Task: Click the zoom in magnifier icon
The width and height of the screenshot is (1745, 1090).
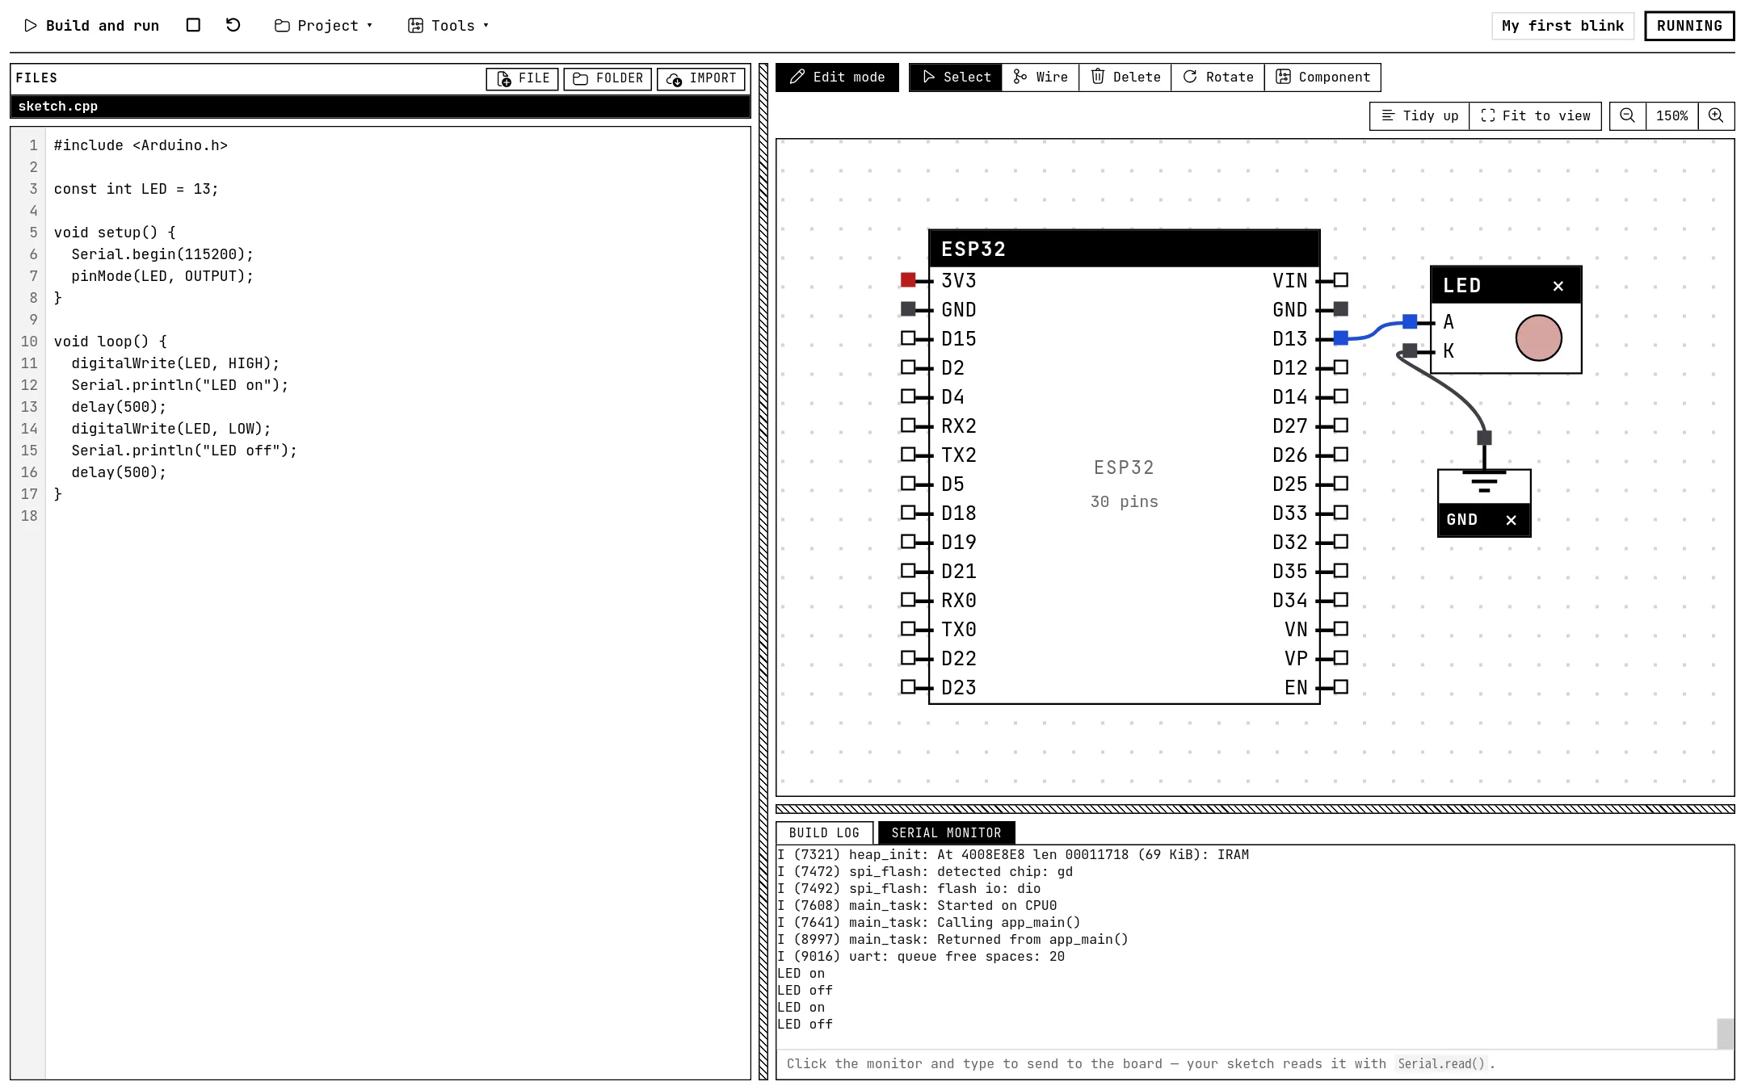Action: [1716, 116]
